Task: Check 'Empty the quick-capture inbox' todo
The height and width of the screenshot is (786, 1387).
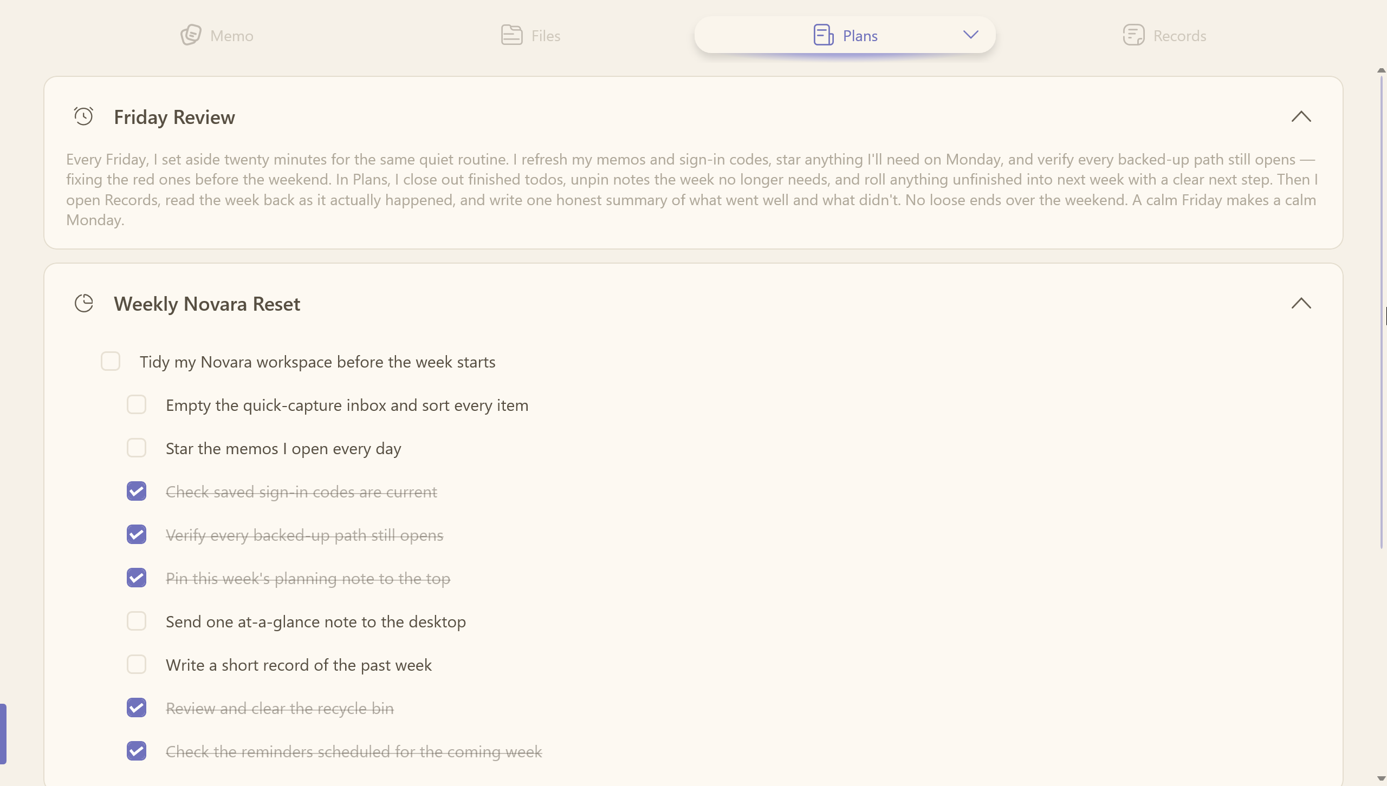Action: click(137, 404)
